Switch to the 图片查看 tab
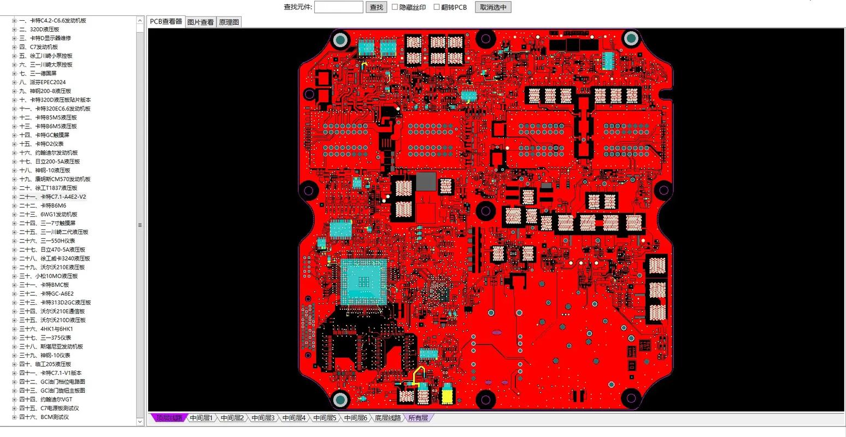Screen dimensions: 846x437 point(201,22)
